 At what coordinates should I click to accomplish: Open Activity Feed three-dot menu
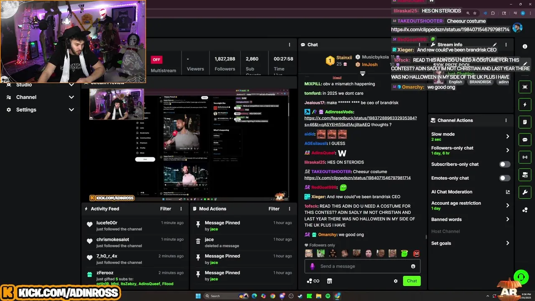pyautogui.click(x=181, y=209)
